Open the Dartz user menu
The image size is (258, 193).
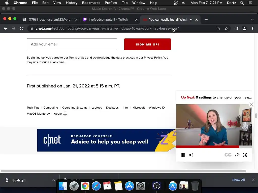pyautogui.click(x=231, y=3)
